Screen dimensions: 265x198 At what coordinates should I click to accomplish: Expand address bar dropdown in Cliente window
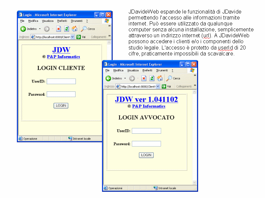point(72,37)
